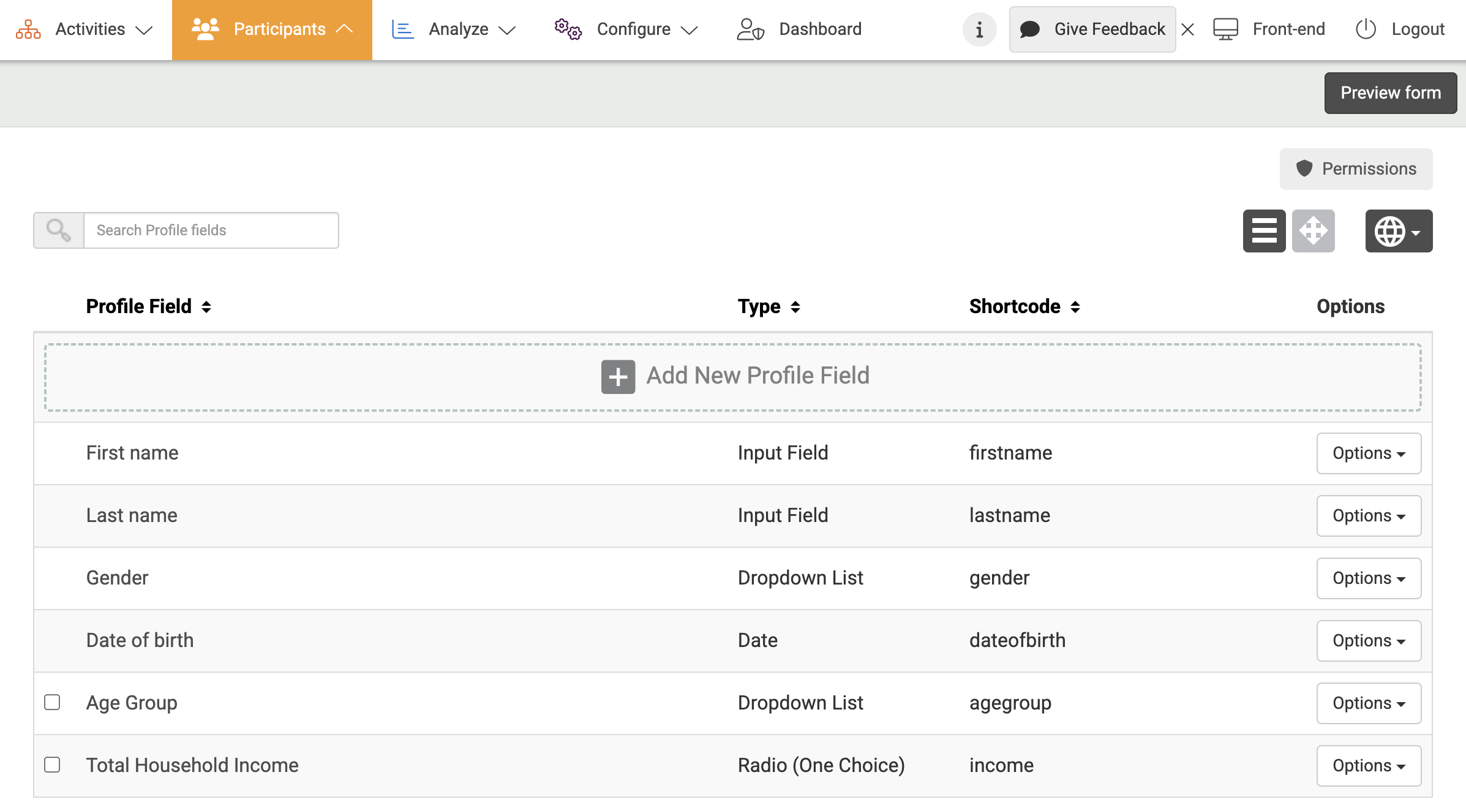Click the Logout power icon
This screenshot has height=810, width=1466.
1366,29
